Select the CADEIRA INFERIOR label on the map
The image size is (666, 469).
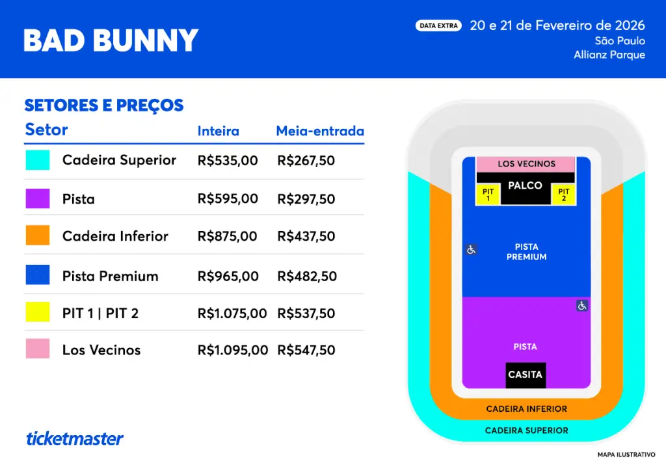coord(526,409)
